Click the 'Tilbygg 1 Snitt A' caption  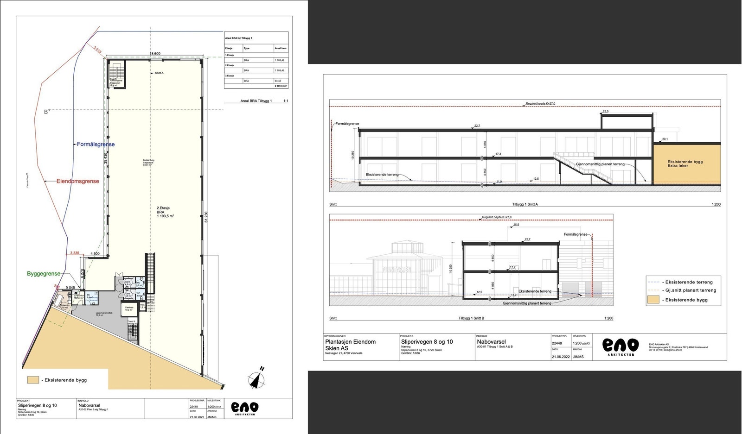(525, 204)
